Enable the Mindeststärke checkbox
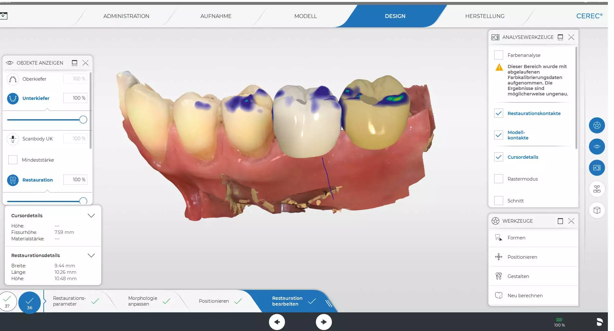This screenshot has width=614, height=331. tap(13, 160)
